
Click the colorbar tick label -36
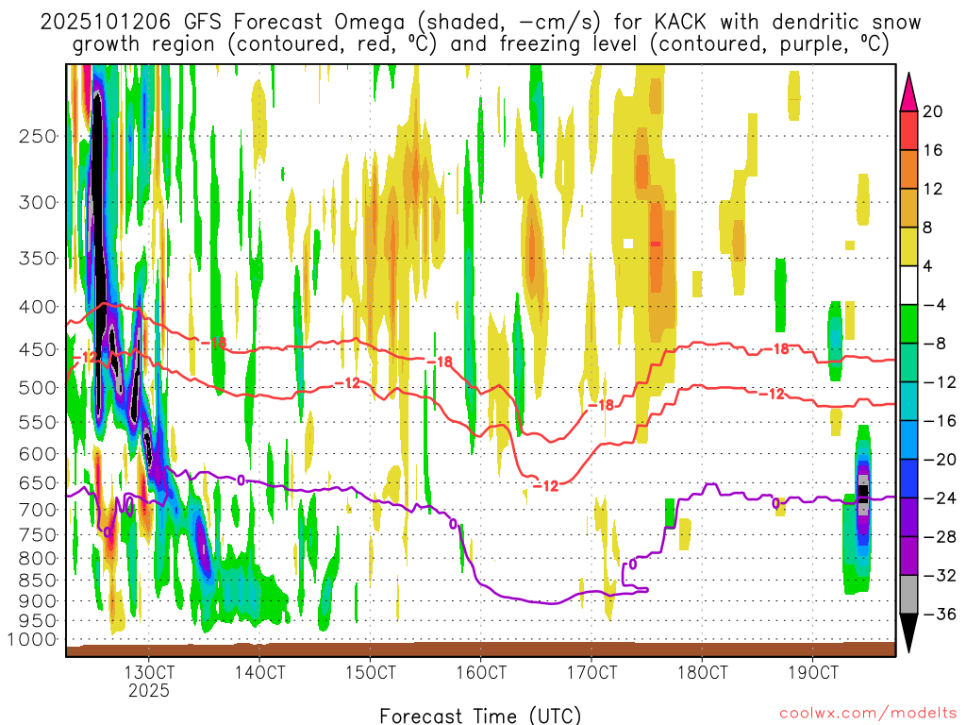click(x=939, y=614)
